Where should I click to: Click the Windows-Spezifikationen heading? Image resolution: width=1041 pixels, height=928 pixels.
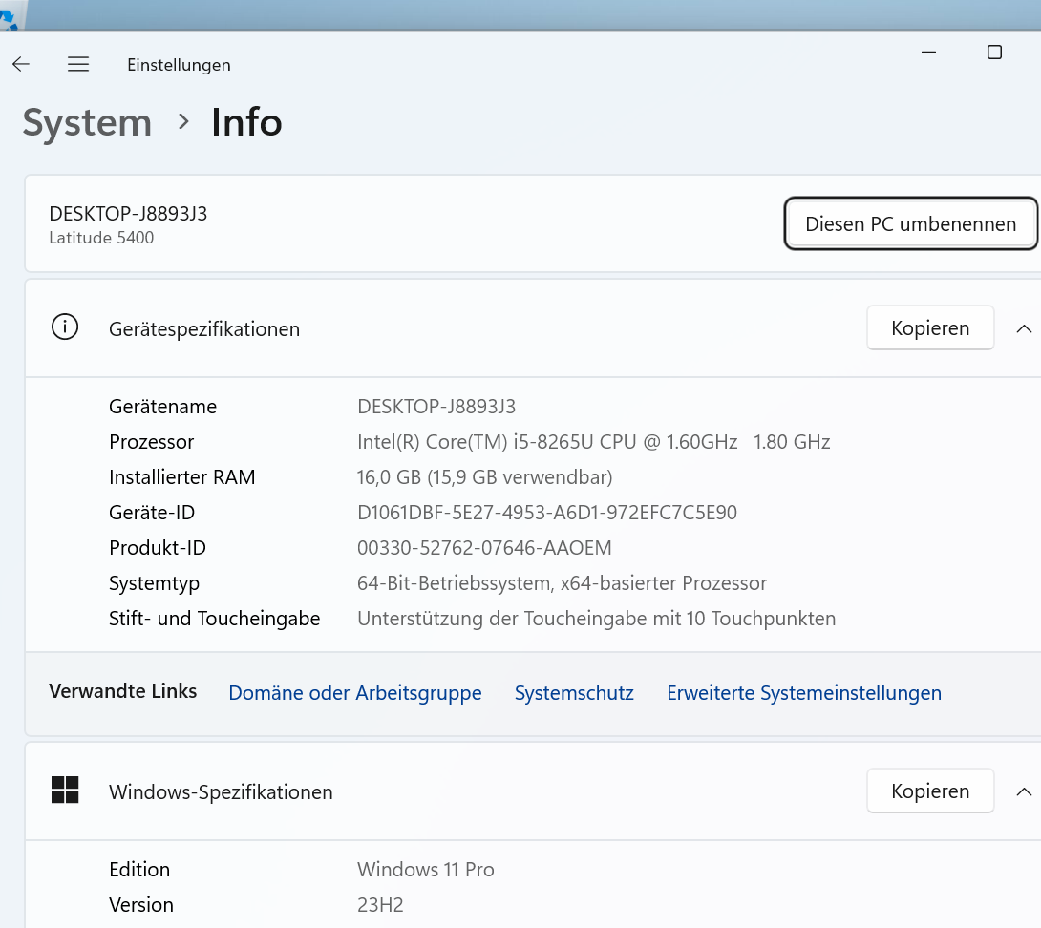tap(221, 791)
